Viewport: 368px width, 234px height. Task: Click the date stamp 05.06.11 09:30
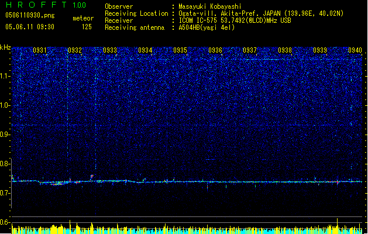tap(30, 27)
